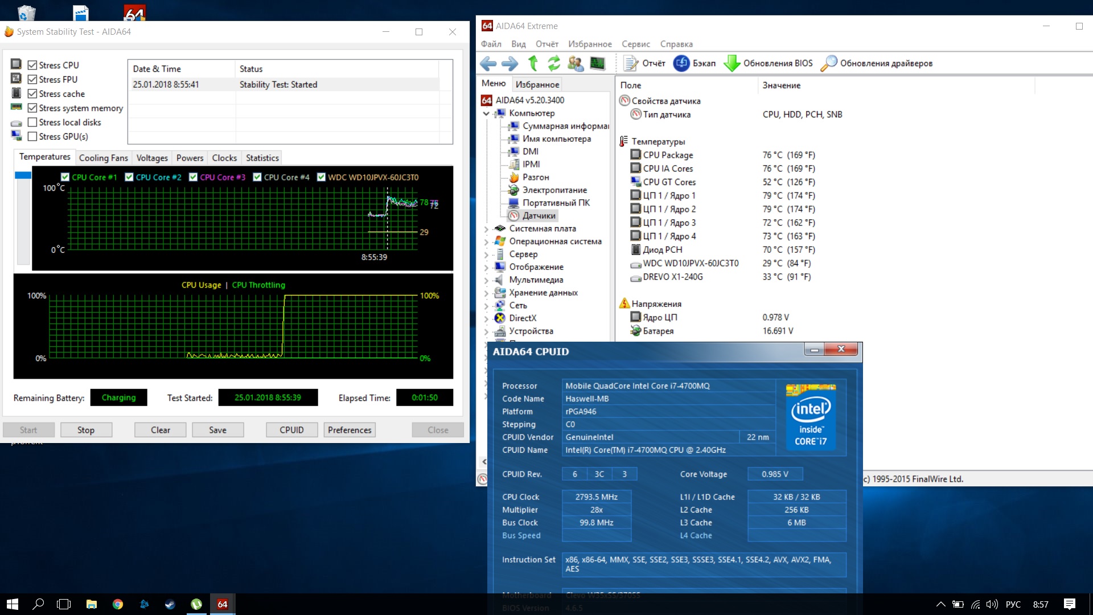Open Steam from the taskbar

[170, 604]
